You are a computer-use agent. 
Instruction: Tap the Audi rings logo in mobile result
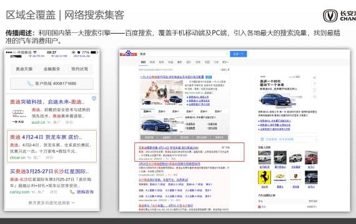click(18, 112)
